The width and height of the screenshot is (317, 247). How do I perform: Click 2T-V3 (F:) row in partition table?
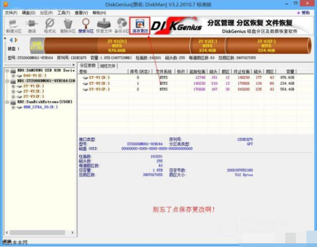tap(188, 89)
